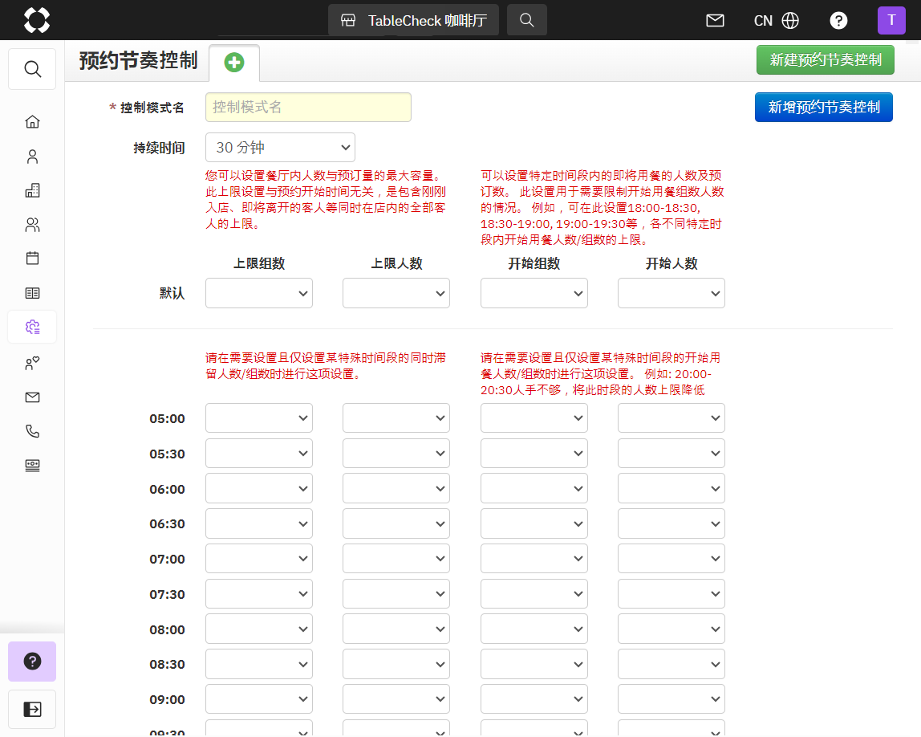The image size is (921, 737).
Task: Open the 持续时间 30 分钟 dropdown
Action: pos(280,147)
